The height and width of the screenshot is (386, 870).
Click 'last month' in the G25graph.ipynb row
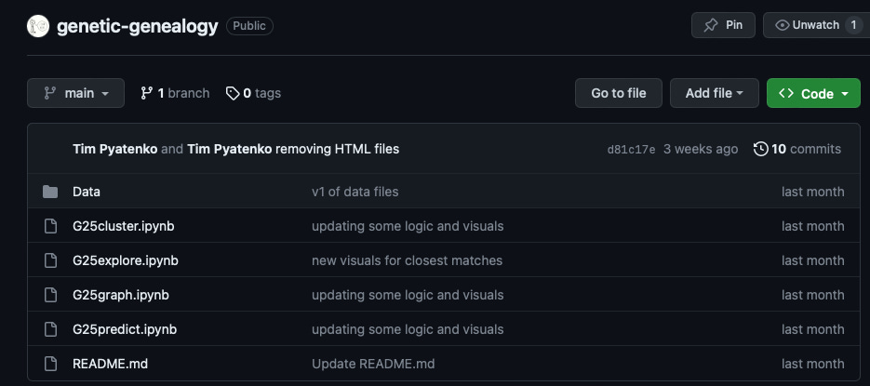tap(813, 295)
